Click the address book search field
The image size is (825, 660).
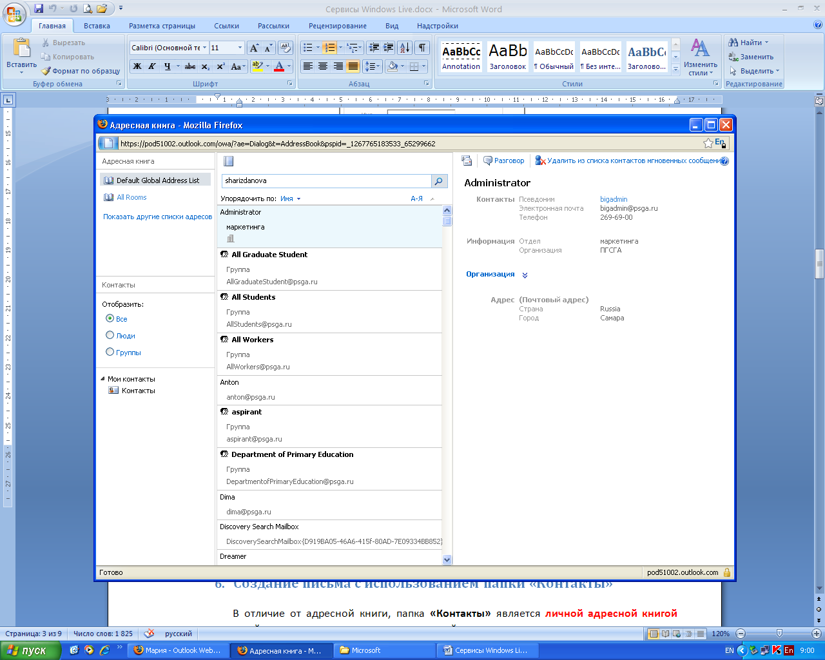point(326,181)
